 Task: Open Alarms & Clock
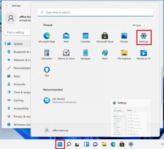pyautogui.click(x=66, y=54)
